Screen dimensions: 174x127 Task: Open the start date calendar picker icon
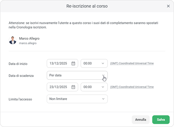point(73,63)
